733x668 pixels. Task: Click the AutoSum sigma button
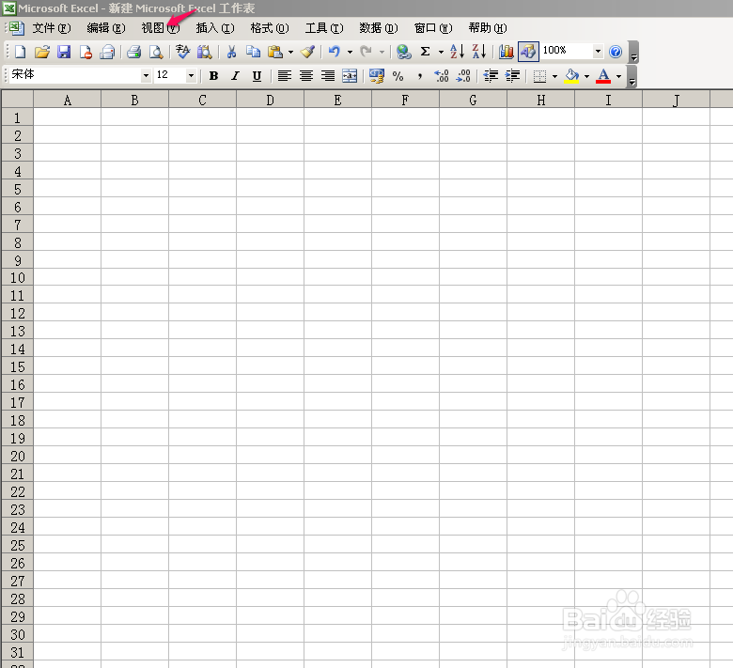[425, 52]
